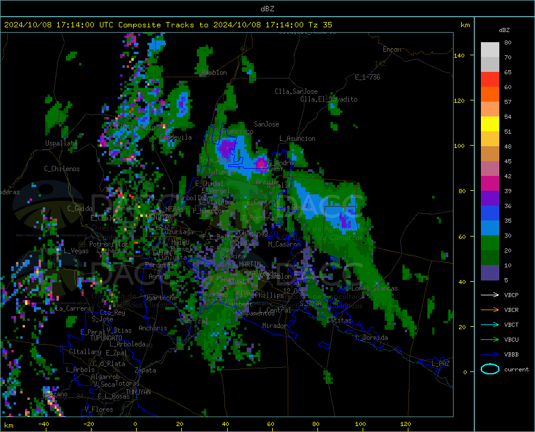Select the yellow 54 dBZ color swatch
This screenshot has width=535, height=432.
click(490, 124)
